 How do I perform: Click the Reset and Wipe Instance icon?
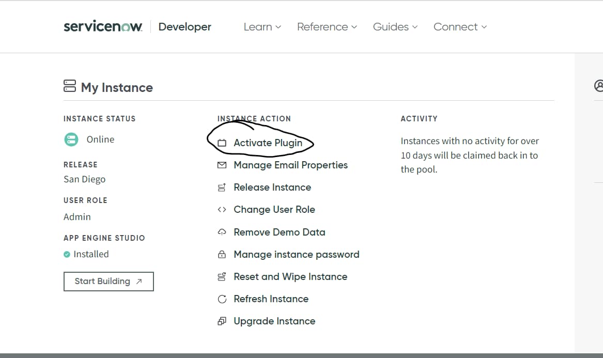(x=222, y=276)
